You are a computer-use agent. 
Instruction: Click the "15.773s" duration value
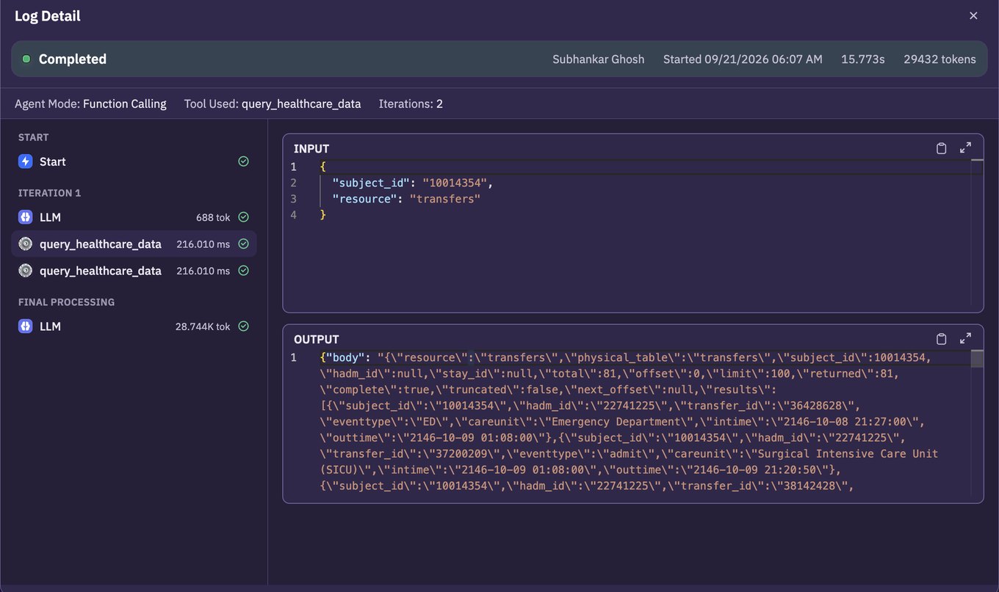click(x=863, y=59)
